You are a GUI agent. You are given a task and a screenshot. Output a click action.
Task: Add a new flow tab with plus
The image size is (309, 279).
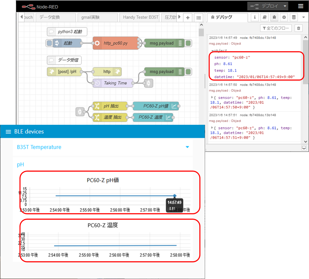coord(188,17)
